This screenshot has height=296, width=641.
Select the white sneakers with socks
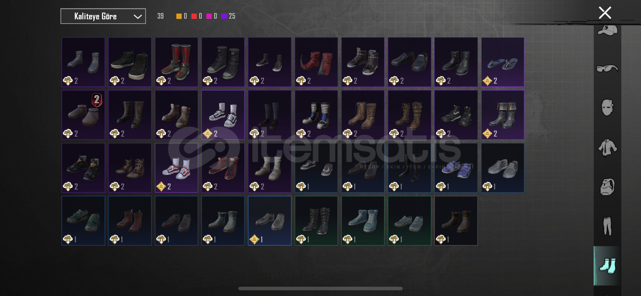point(223,115)
